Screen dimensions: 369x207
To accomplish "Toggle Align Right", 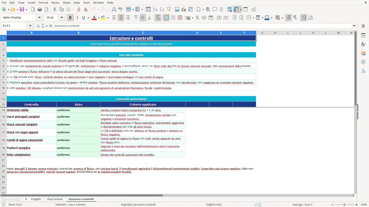I will (x=128, y=18).
